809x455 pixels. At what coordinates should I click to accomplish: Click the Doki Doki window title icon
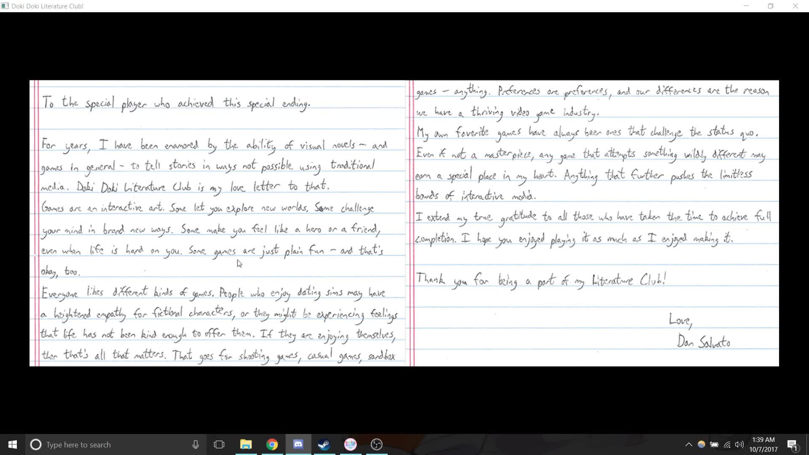point(5,6)
